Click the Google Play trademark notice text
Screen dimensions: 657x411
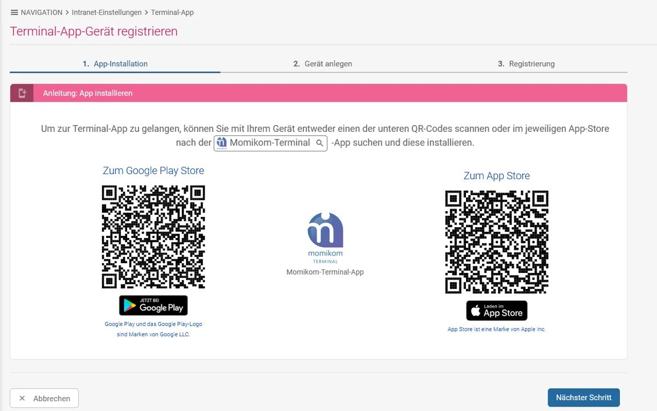(x=153, y=329)
